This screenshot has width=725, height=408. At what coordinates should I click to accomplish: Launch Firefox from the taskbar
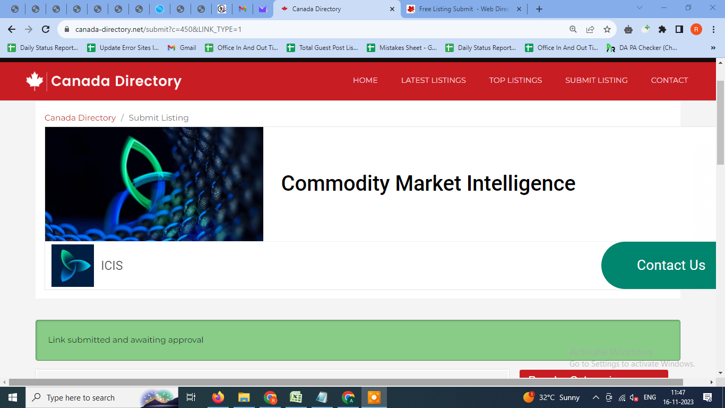(218, 397)
